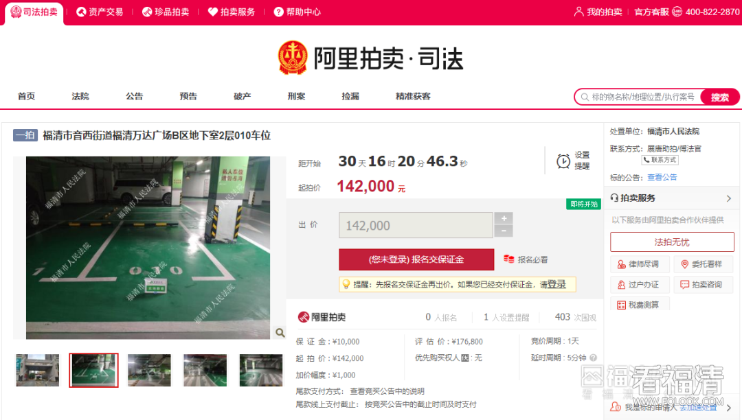Zoom main photo with magnifier icon
Viewport: 742px width, 420px height.
(x=280, y=333)
